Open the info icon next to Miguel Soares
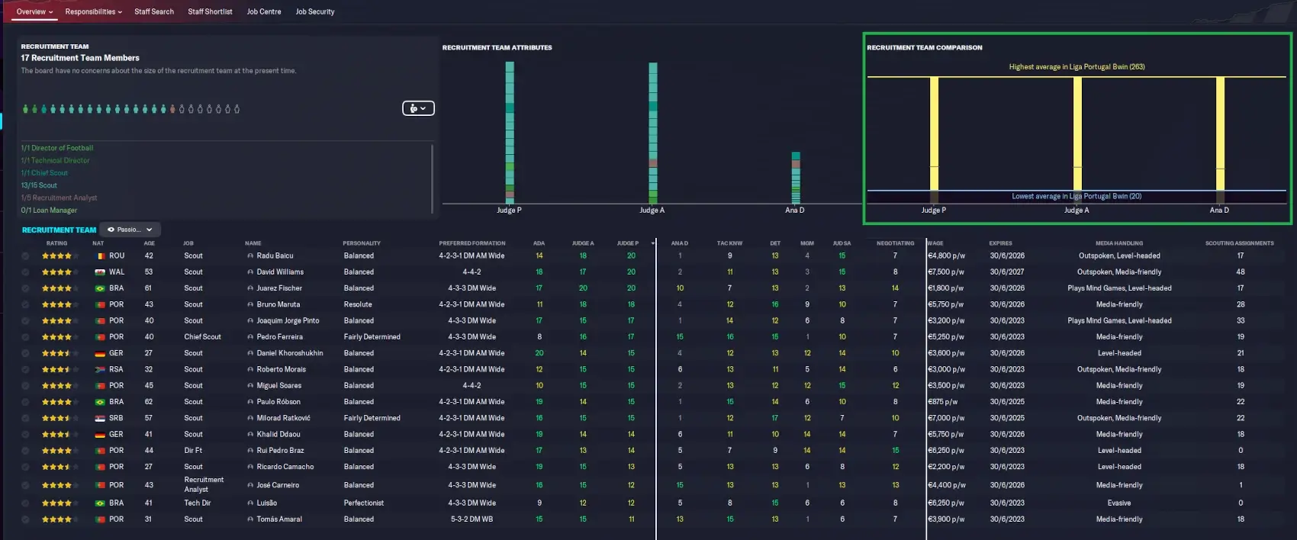This screenshot has width=1297, height=540. coord(250,386)
